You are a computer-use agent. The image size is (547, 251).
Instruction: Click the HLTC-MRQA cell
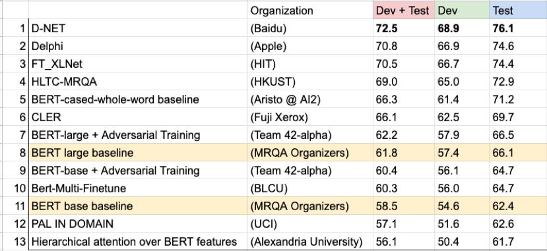(x=138, y=82)
